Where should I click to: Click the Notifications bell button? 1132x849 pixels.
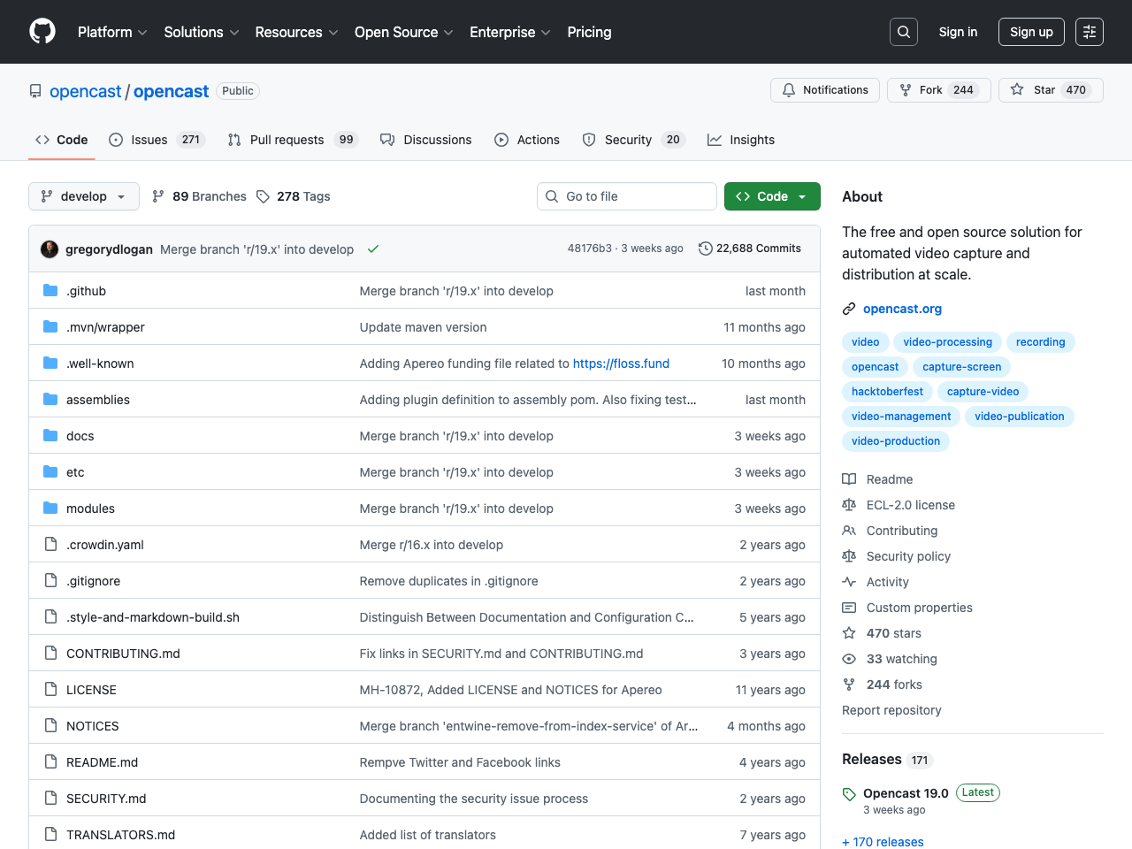pyautogui.click(x=824, y=90)
